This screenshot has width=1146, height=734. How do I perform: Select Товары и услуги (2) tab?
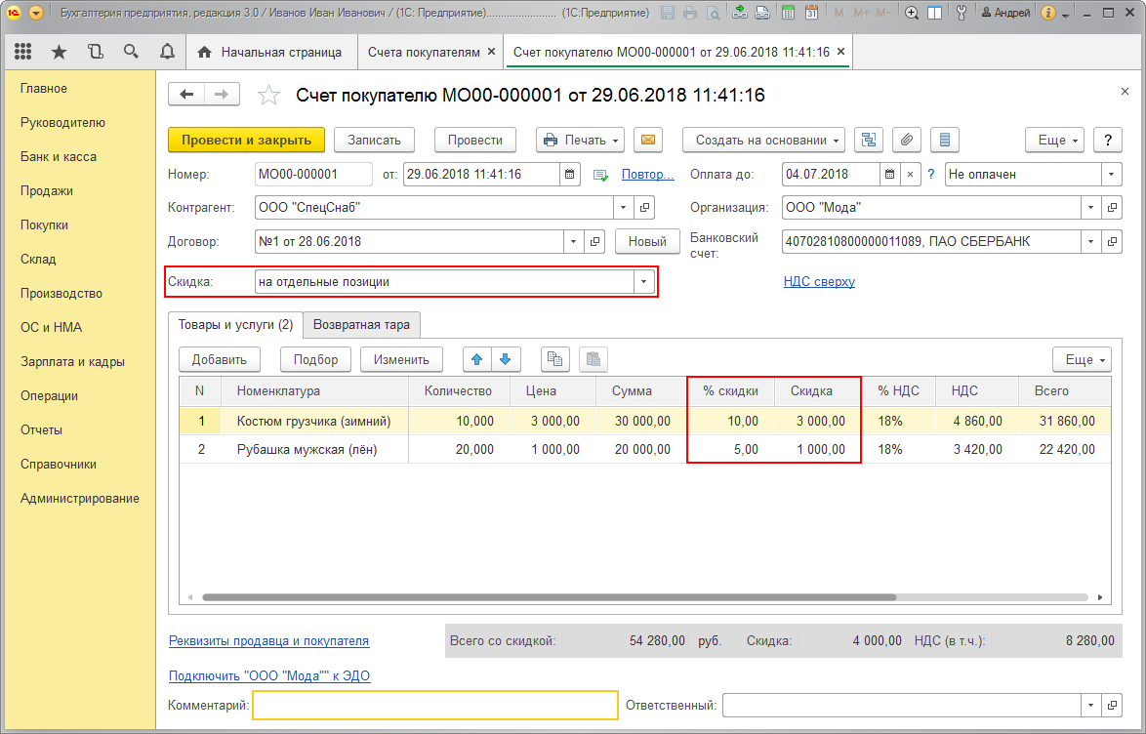(x=235, y=325)
